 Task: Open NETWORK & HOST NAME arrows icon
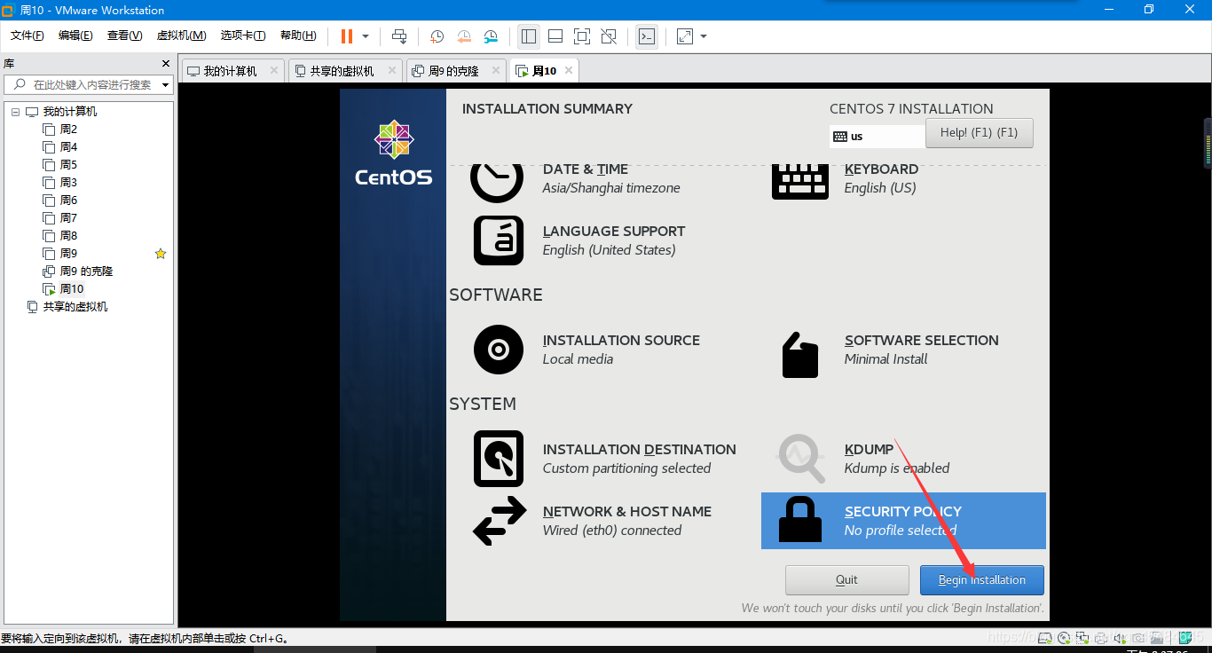[x=500, y=521]
